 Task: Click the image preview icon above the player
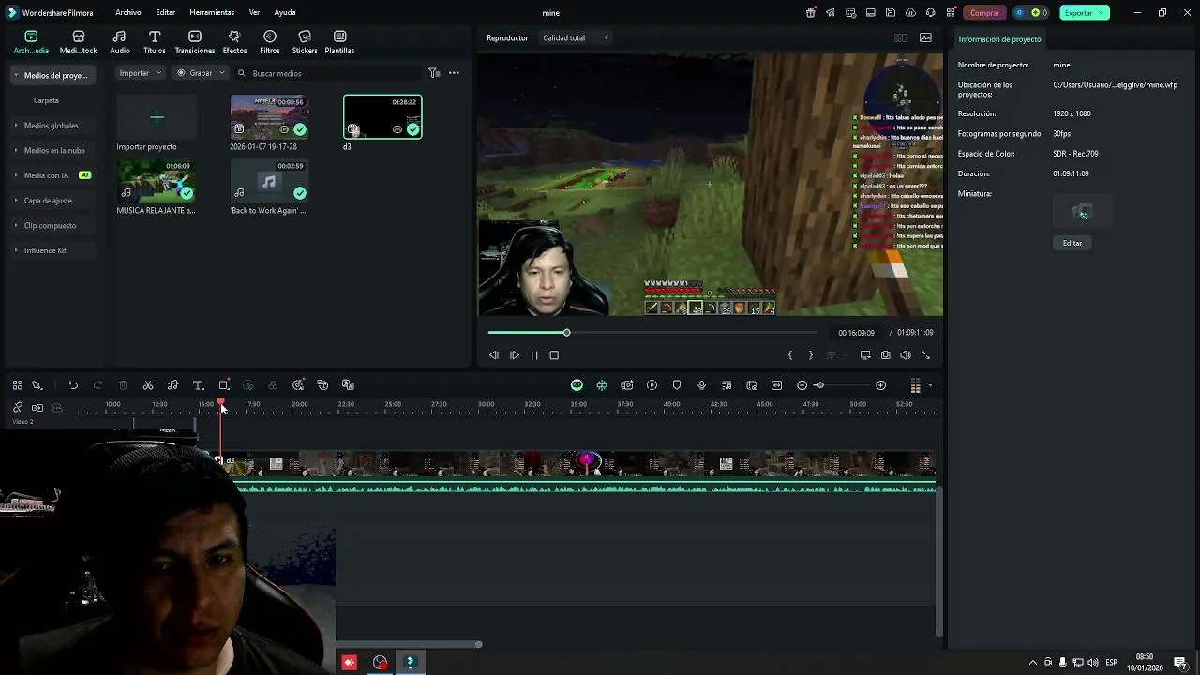[925, 38]
